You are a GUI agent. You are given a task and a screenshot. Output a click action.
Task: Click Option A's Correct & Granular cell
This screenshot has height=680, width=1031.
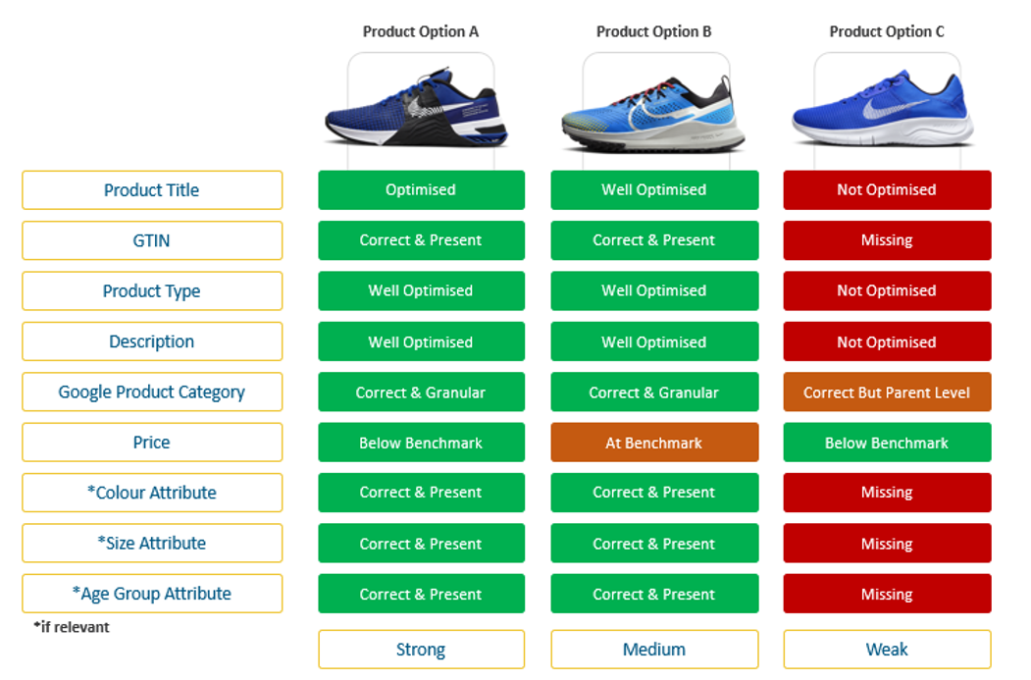422,392
